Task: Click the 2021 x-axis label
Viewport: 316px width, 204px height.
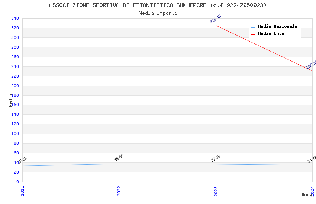Action: (22, 191)
